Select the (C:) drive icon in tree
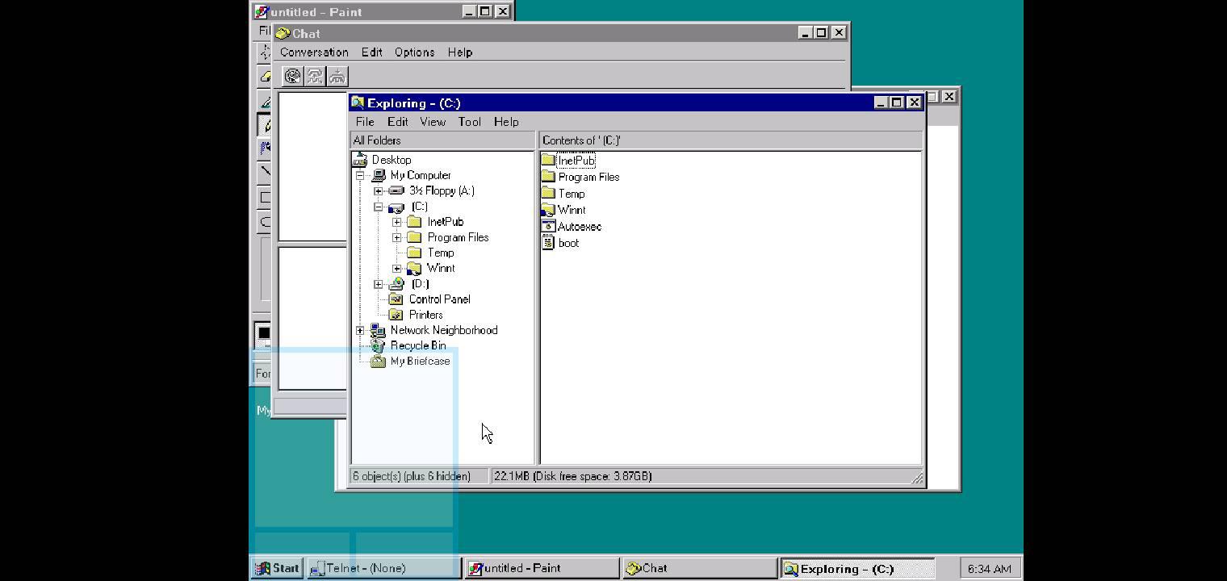This screenshot has width=1227, height=581. (396, 207)
